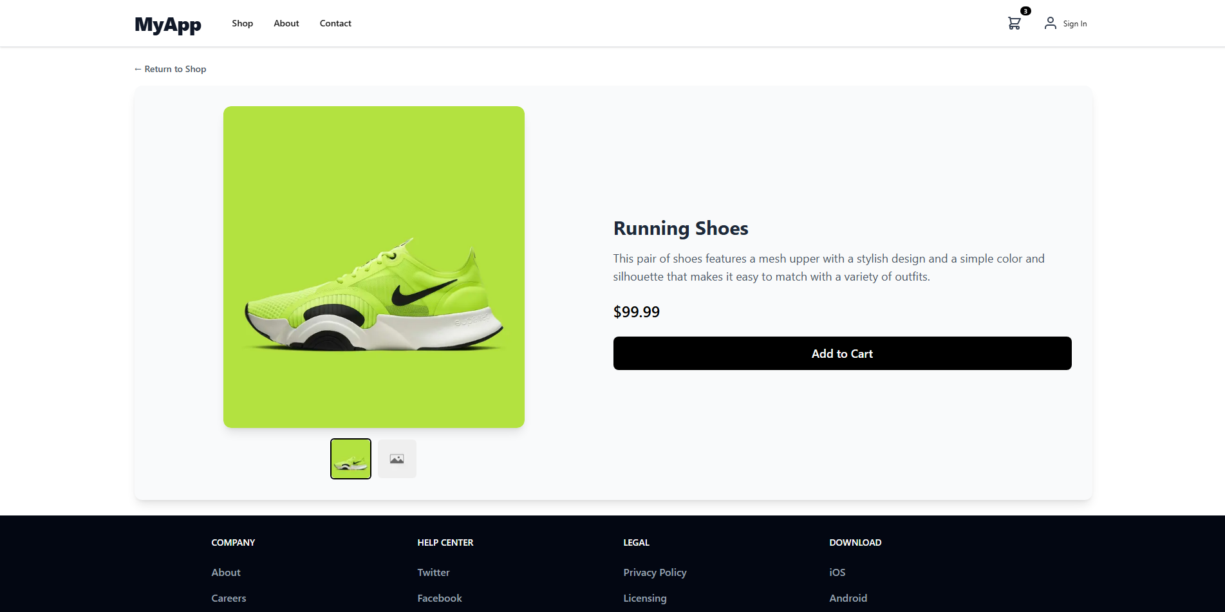The image size is (1225, 612).
Task: Visit the Twitter footer link
Action: pyautogui.click(x=434, y=572)
